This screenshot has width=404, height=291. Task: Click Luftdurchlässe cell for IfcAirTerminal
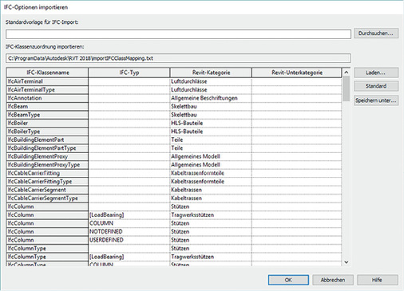point(211,81)
